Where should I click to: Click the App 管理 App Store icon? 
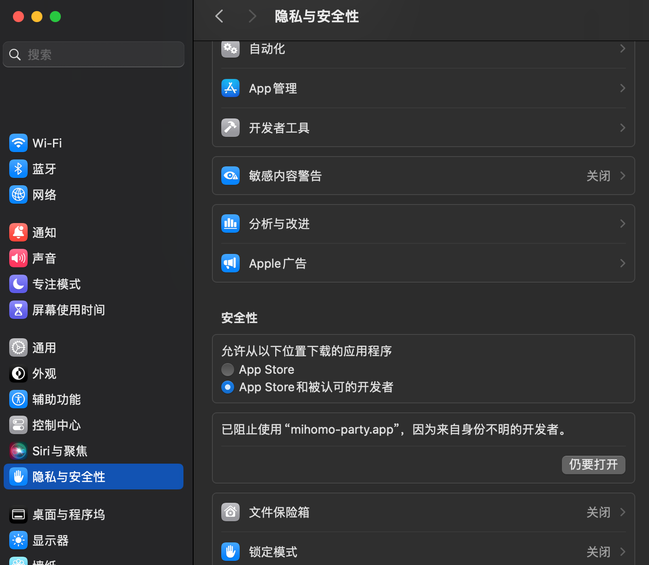point(230,88)
